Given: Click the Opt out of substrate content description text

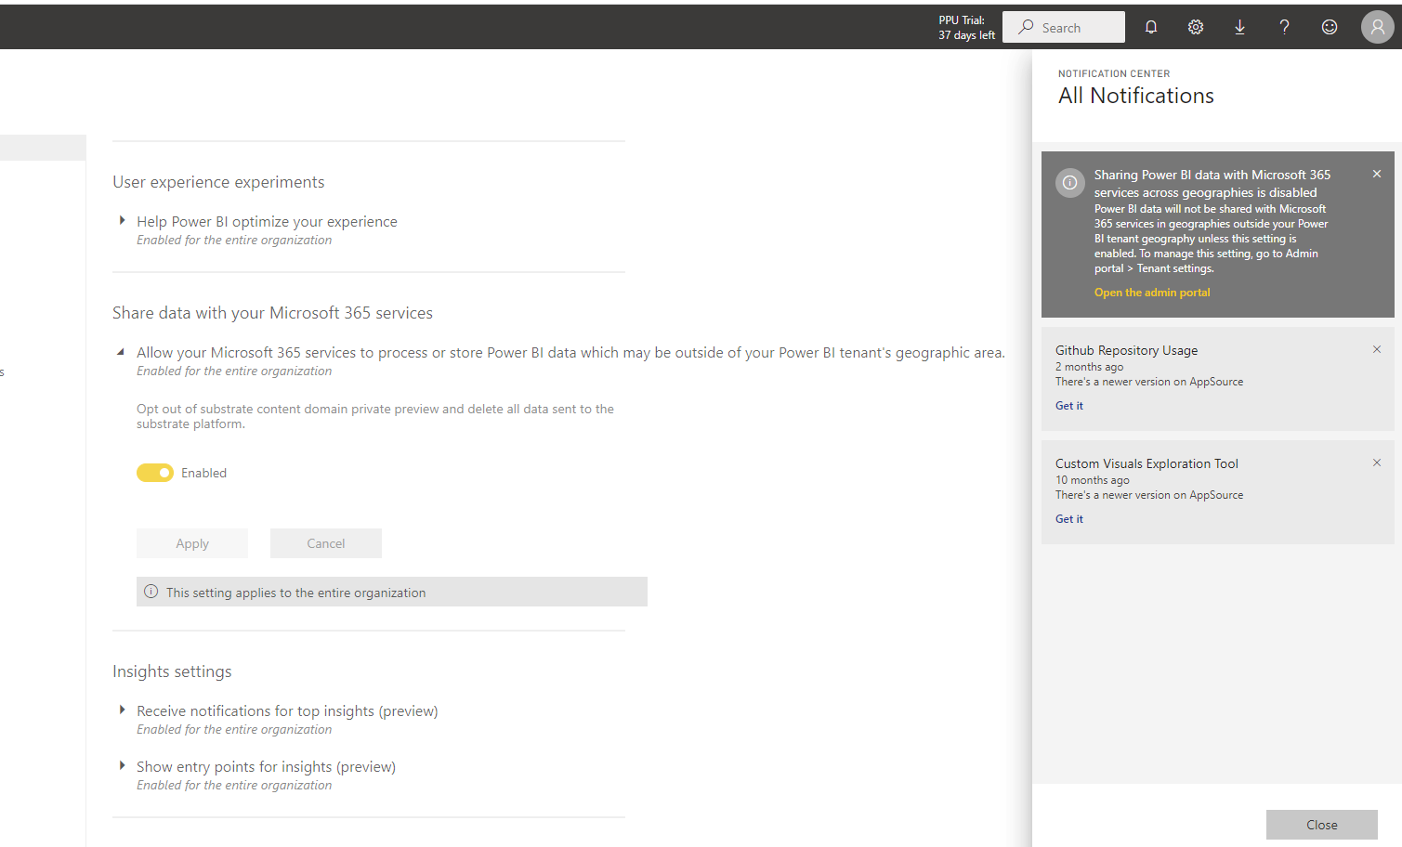Looking at the screenshot, I should coord(375,416).
